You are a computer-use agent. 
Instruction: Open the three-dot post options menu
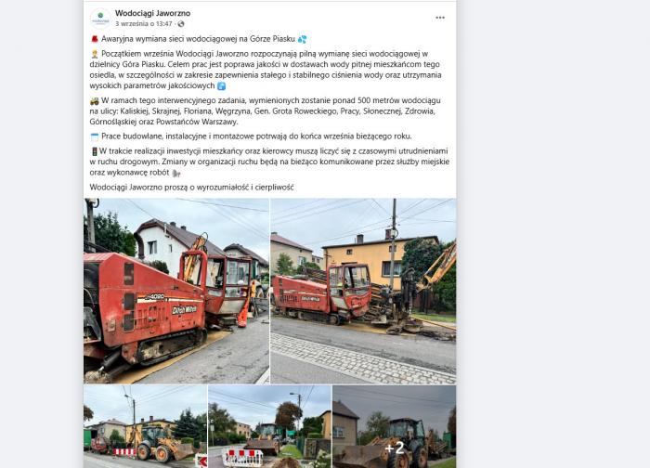point(440,18)
